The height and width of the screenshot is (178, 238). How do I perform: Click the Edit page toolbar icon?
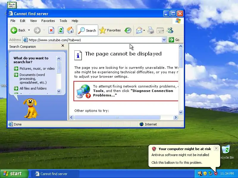point(160,30)
